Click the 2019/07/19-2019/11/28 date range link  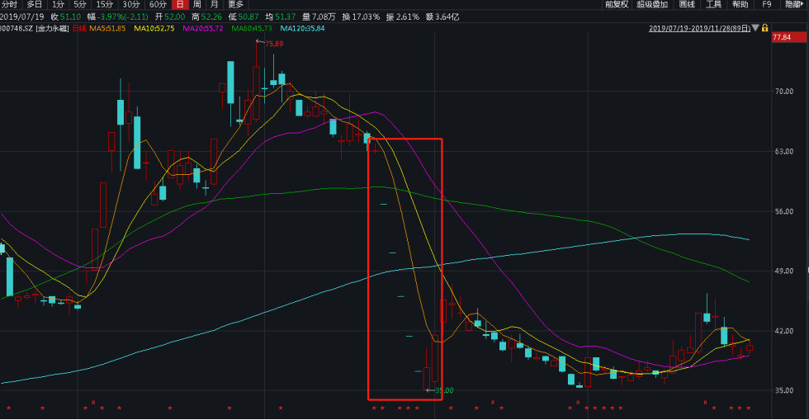699,28
